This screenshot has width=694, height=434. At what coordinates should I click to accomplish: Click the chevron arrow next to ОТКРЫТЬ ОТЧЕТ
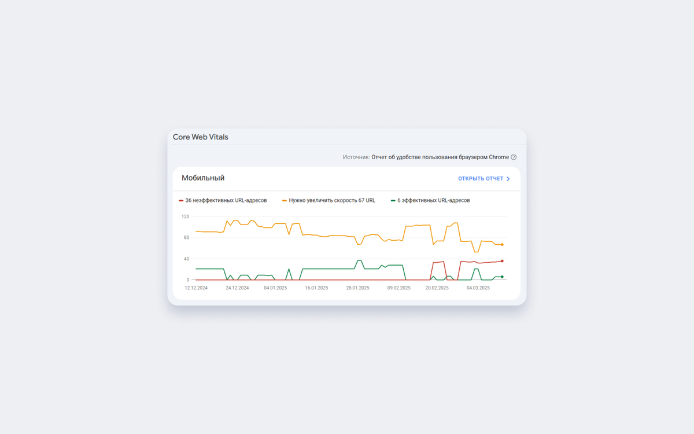(x=508, y=179)
